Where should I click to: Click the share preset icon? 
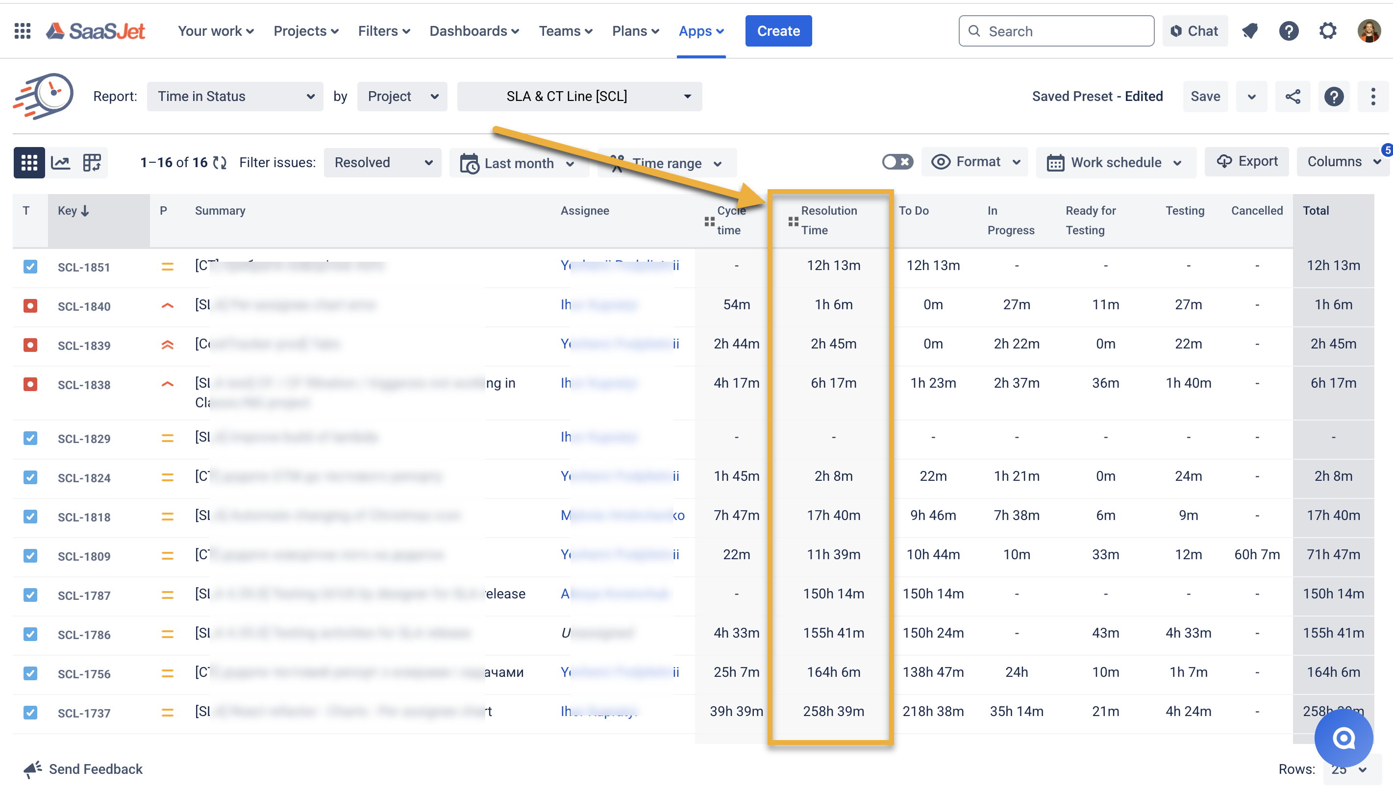coord(1293,97)
